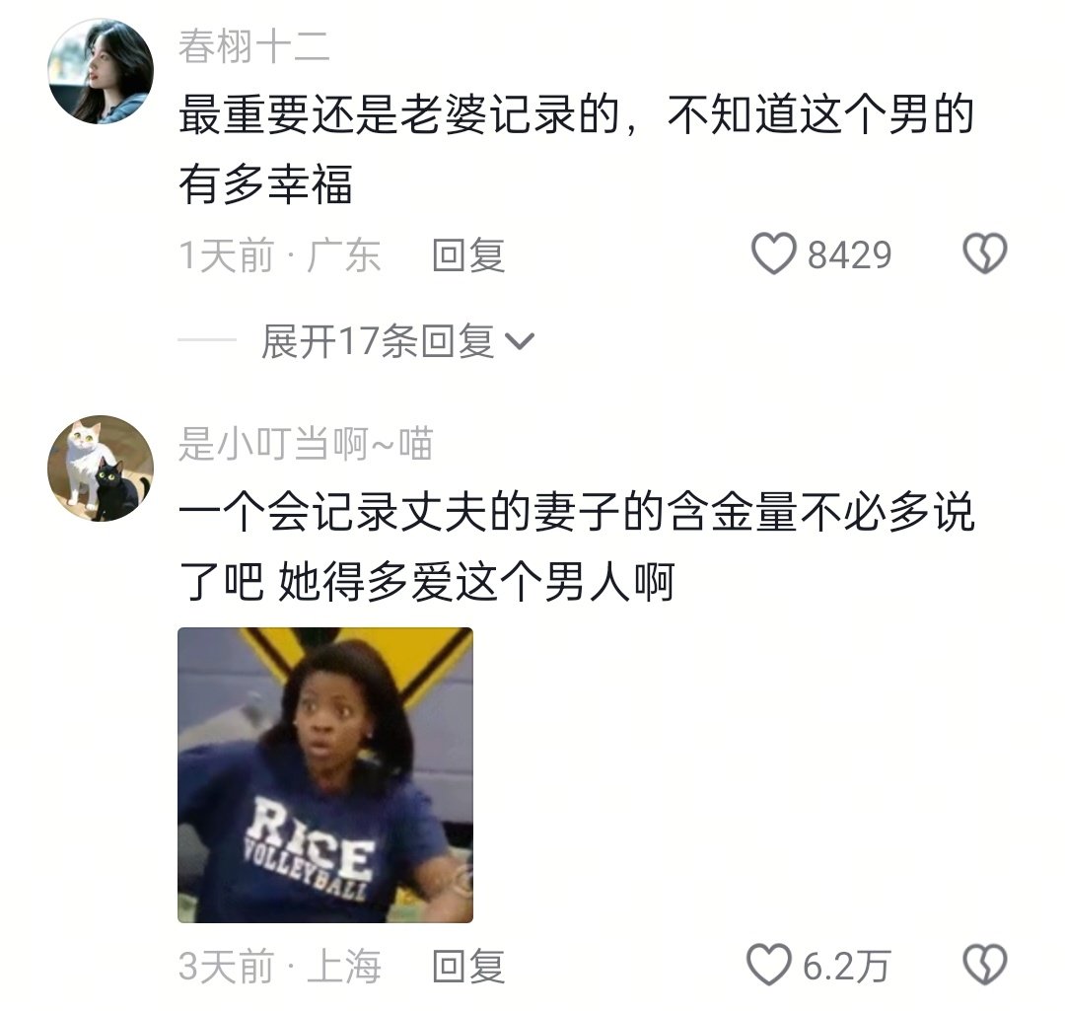1065x1011 pixels.
Task: View the RICE VOLLEYBALL meme image
Action: (x=325, y=775)
